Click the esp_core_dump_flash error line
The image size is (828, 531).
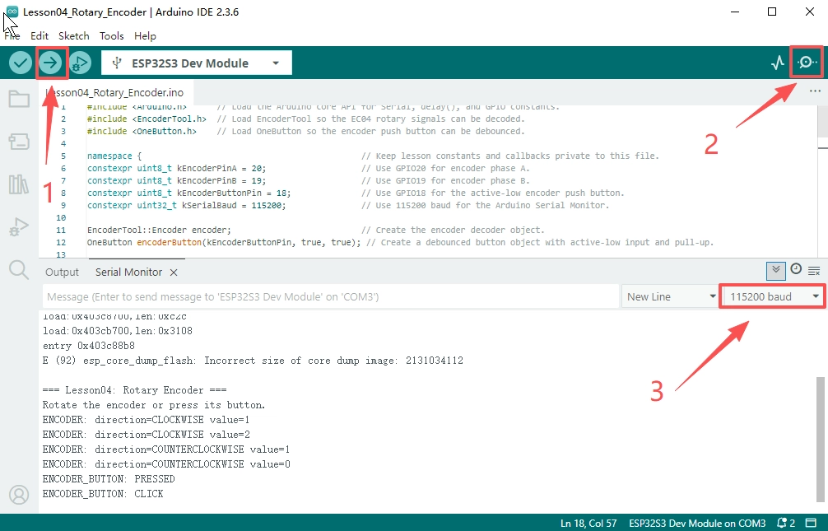coord(253,361)
